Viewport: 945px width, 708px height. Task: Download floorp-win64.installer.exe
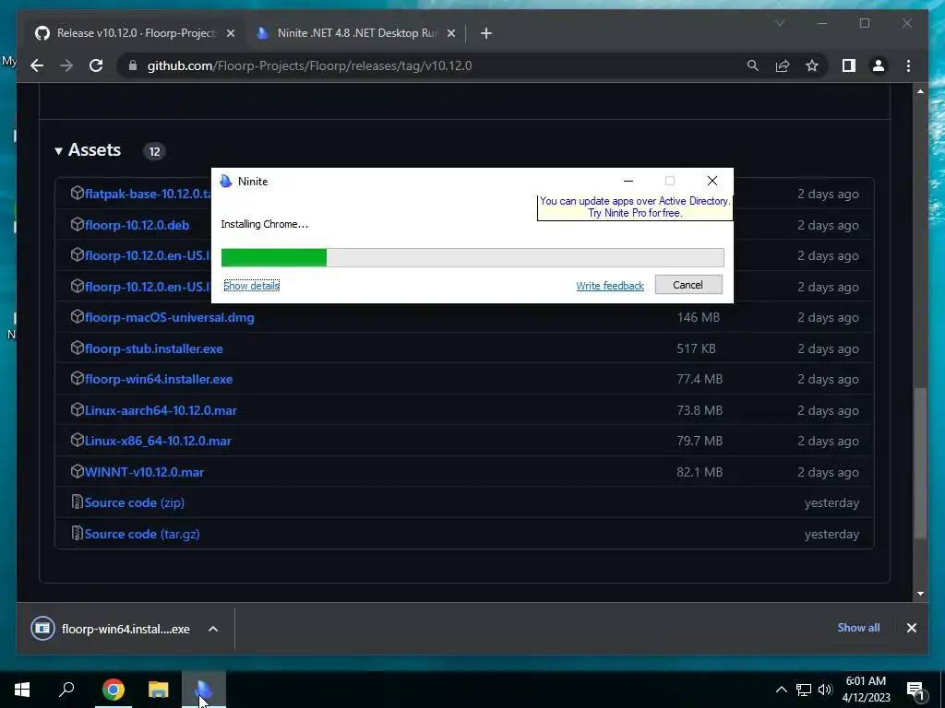159,379
